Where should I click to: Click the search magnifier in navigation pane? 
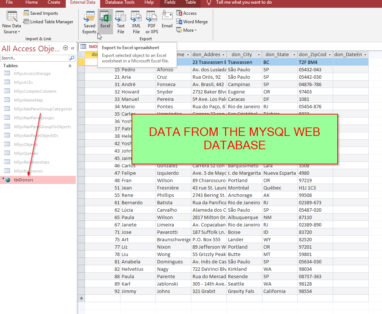(x=72, y=58)
